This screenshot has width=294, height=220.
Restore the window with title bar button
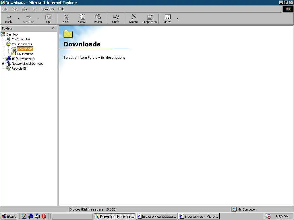[286, 2]
